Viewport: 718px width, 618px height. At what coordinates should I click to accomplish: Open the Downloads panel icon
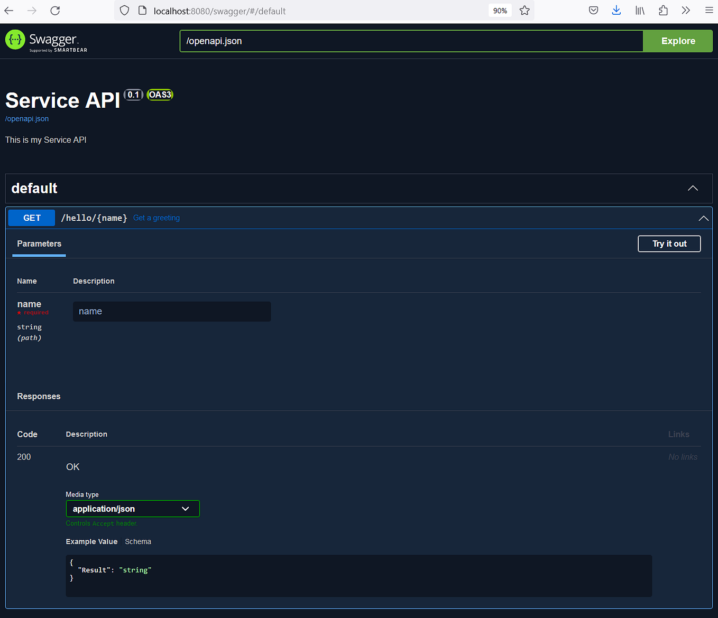click(x=616, y=10)
